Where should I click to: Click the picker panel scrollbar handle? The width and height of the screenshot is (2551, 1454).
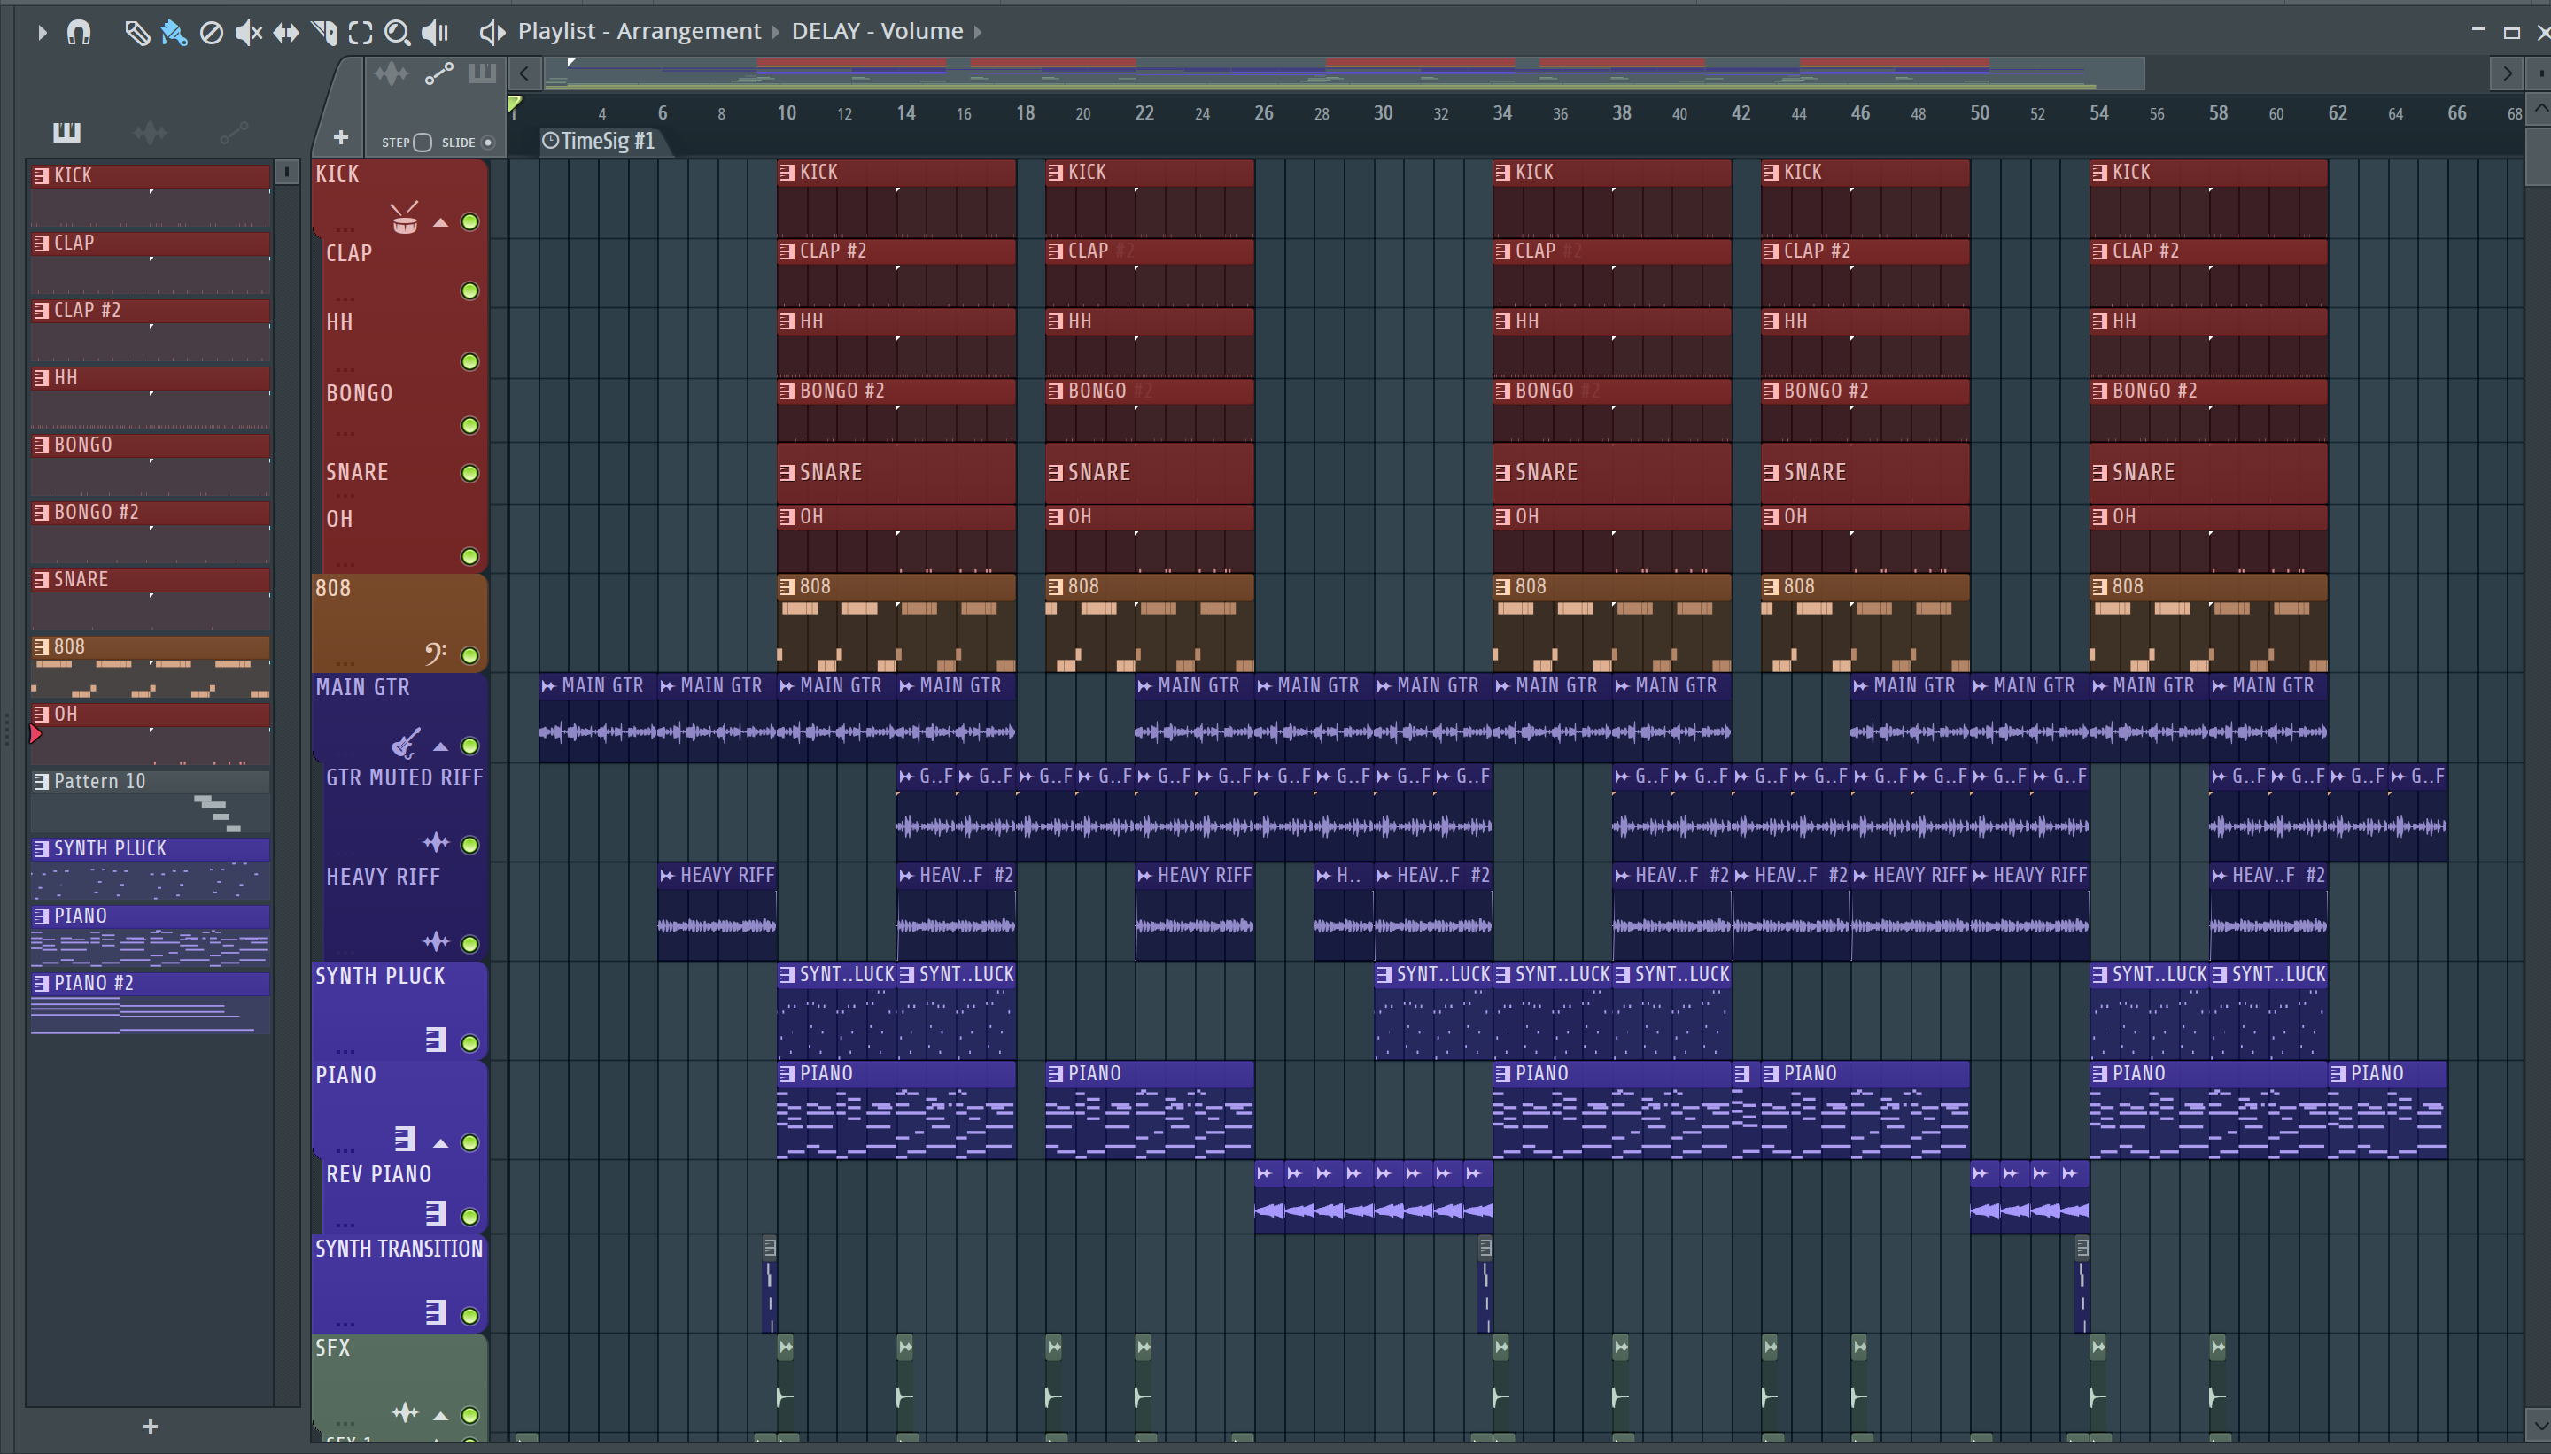tap(287, 173)
